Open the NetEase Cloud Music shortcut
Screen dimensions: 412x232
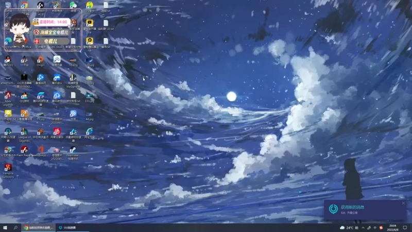(57, 131)
